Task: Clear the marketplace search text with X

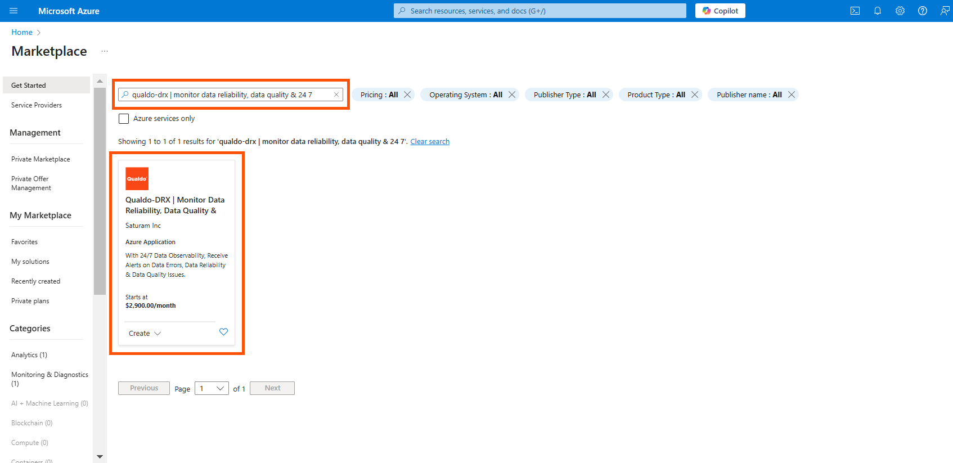Action: tap(336, 95)
